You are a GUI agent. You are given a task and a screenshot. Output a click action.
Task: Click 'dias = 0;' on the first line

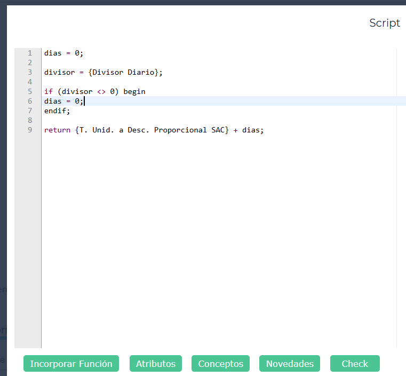(x=64, y=53)
